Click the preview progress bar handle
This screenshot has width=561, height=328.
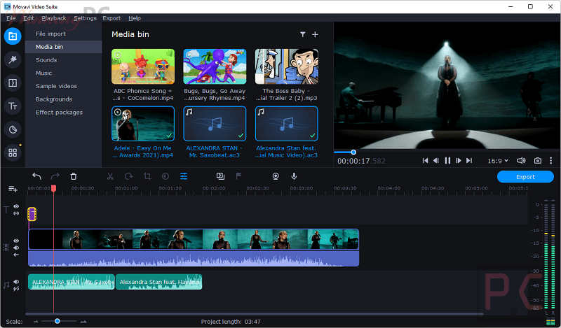(x=353, y=152)
